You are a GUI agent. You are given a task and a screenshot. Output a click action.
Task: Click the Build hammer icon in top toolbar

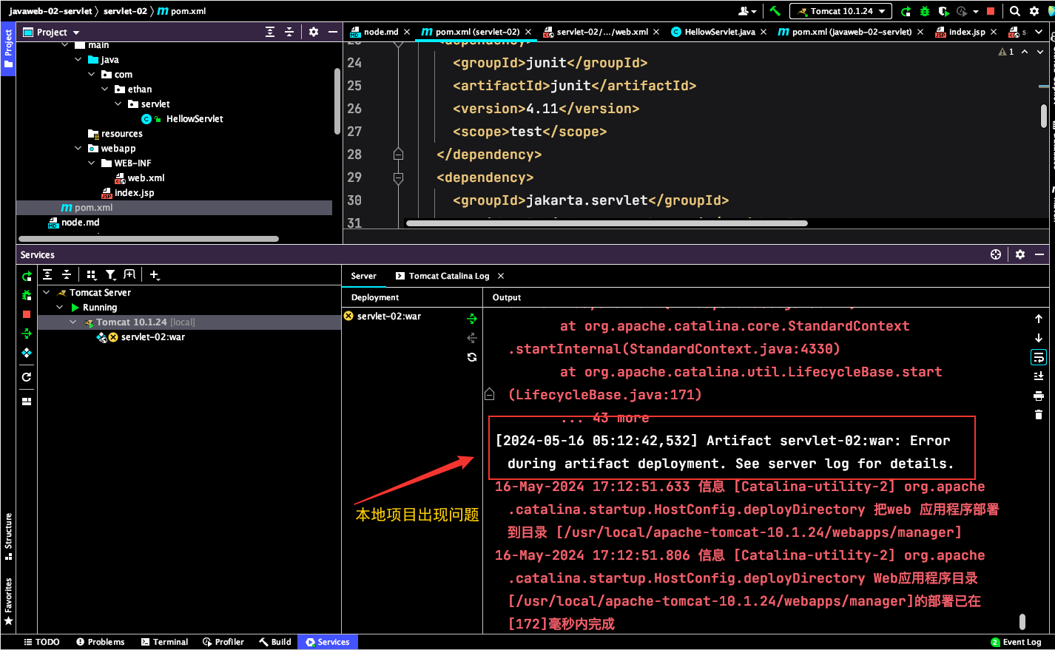tap(775, 11)
